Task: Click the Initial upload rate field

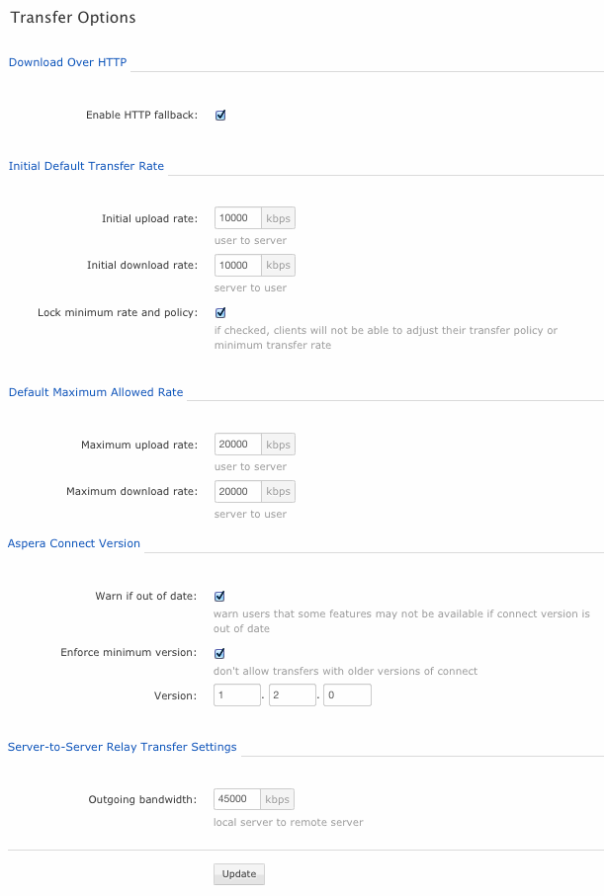Action: pos(238,218)
